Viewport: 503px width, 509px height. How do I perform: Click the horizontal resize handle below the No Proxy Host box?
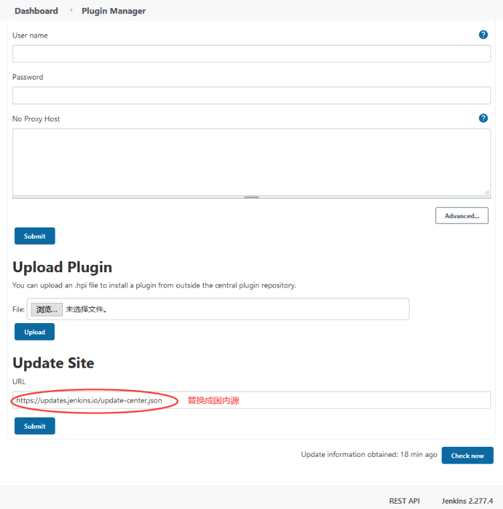tap(251, 197)
